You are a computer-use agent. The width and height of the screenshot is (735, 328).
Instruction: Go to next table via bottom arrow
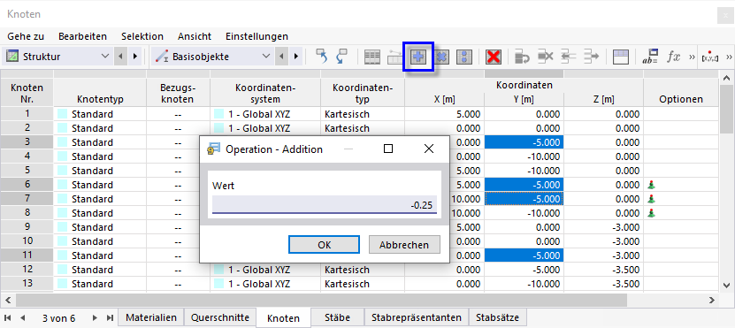pyautogui.click(x=96, y=317)
